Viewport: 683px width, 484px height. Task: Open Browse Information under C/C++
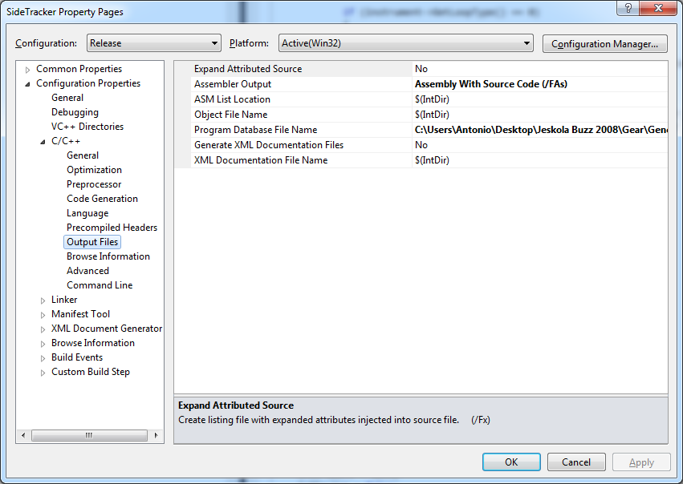pos(108,256)
